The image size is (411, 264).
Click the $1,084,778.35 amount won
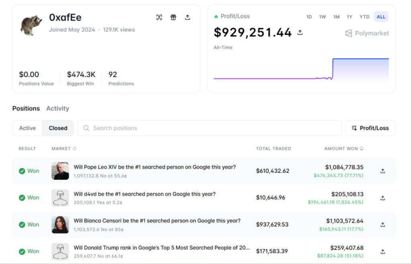coord(344,167)
